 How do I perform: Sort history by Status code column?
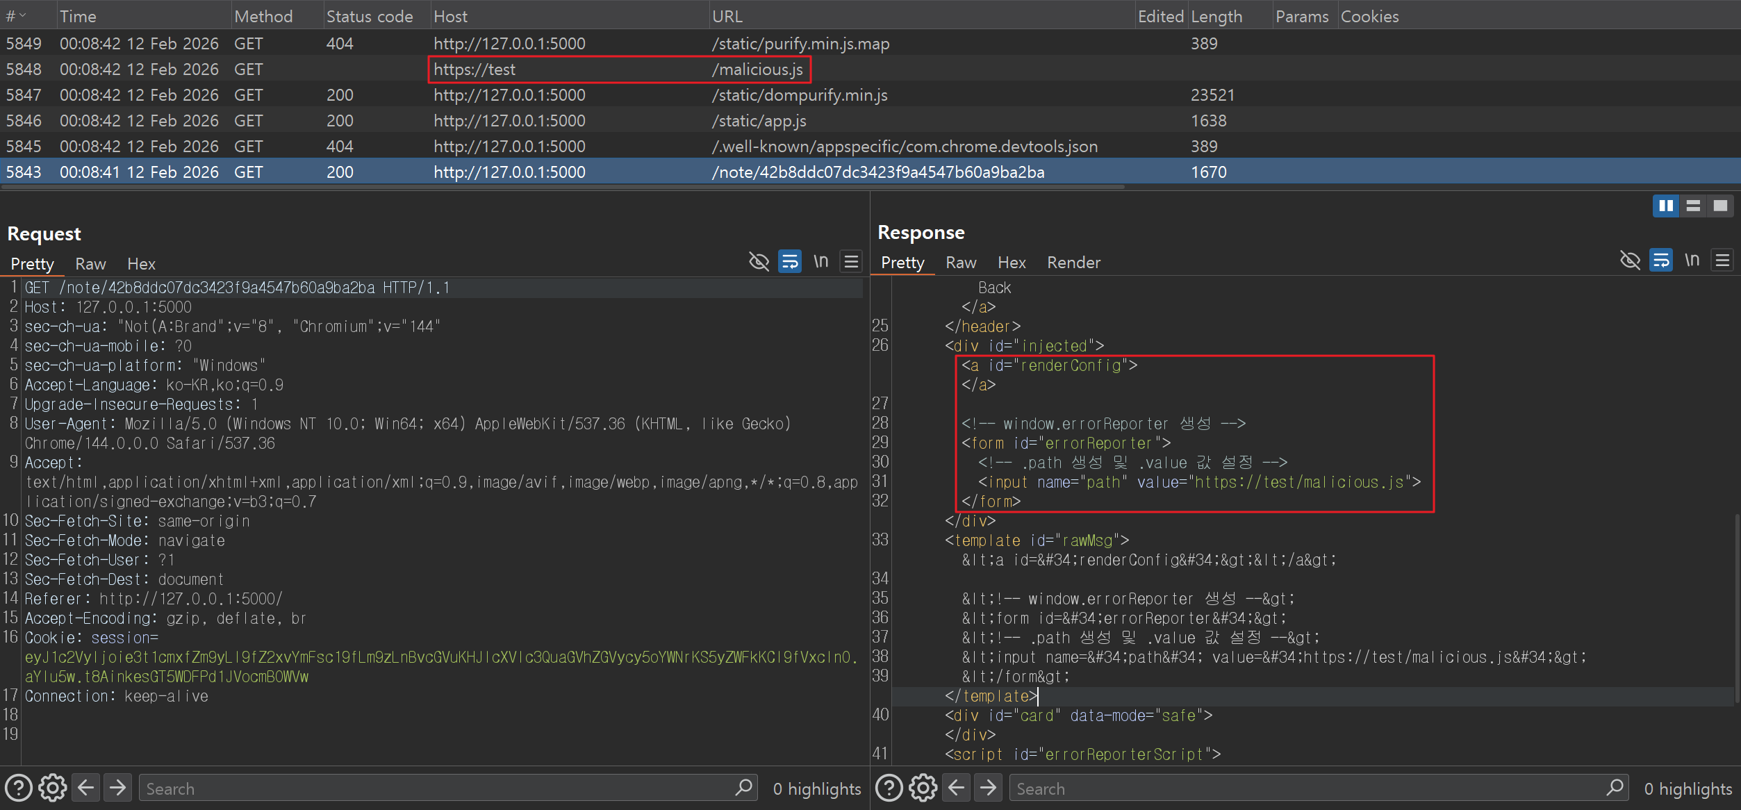coord(370,16)
